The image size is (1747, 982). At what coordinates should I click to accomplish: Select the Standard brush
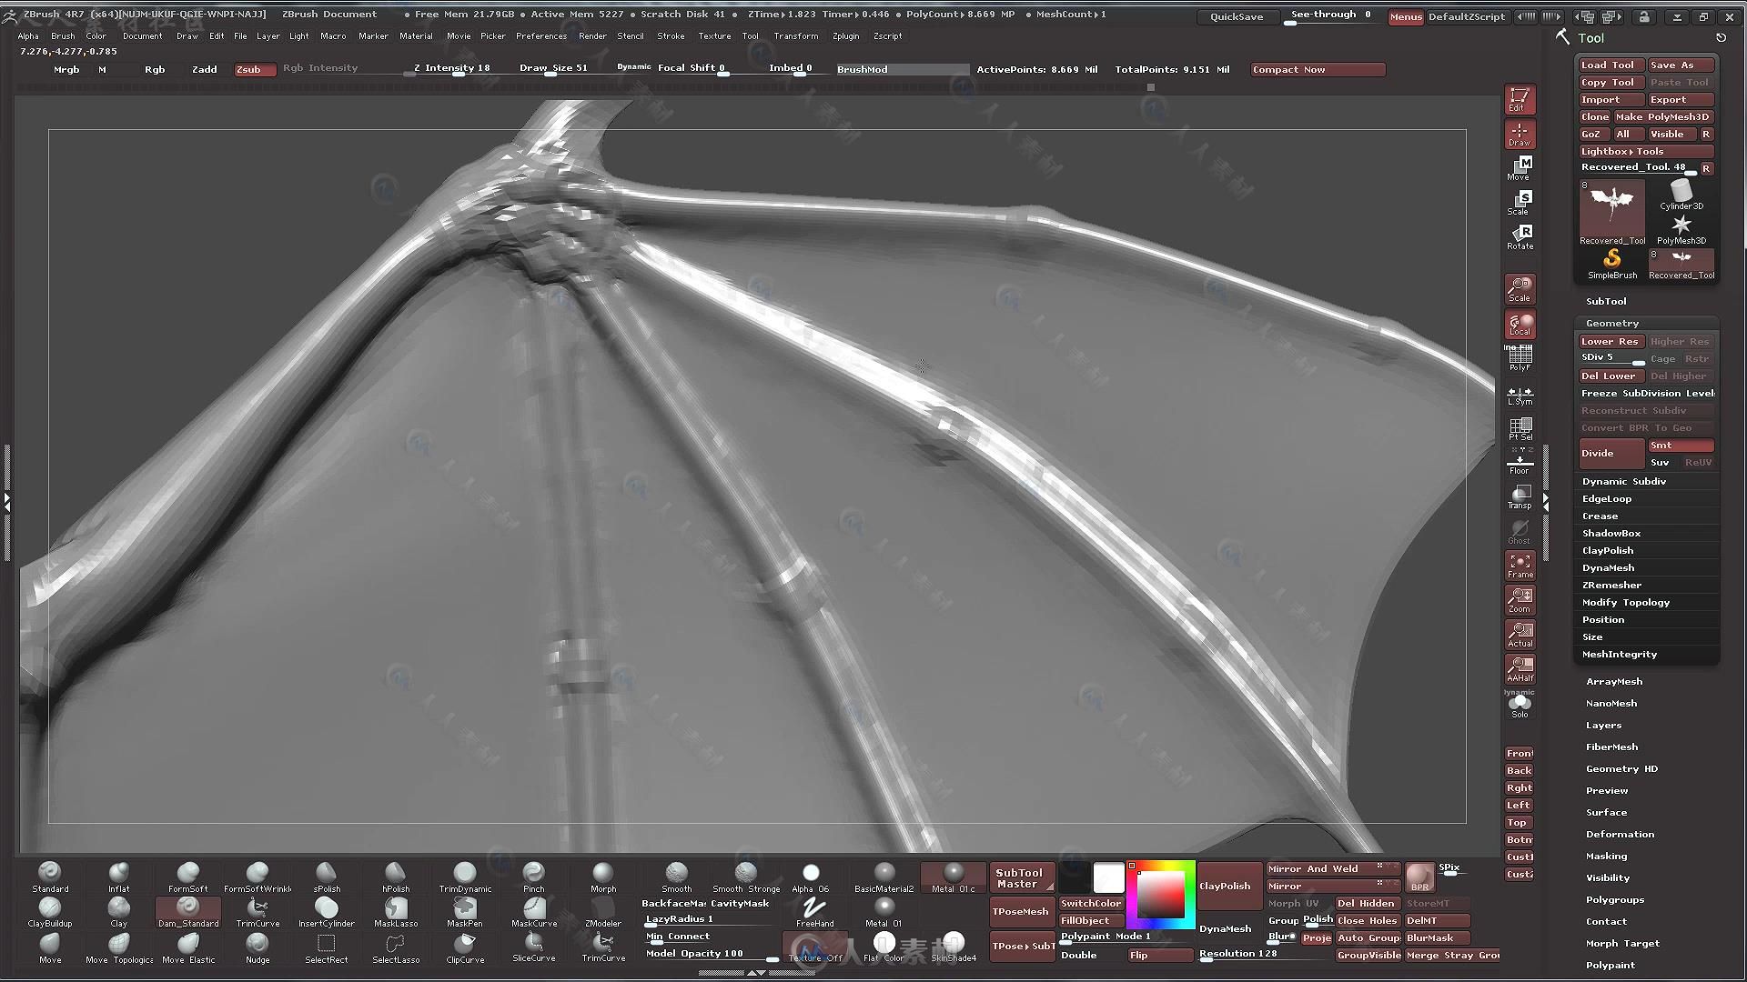pyautogui.click(x=50, y=877)
